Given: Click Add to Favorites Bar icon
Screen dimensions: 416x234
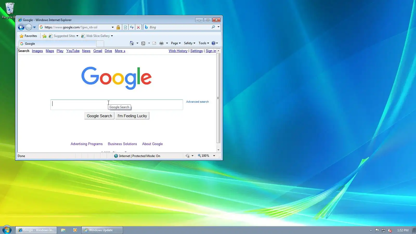Looking at the screenshot, I should [x=44, y=36].
